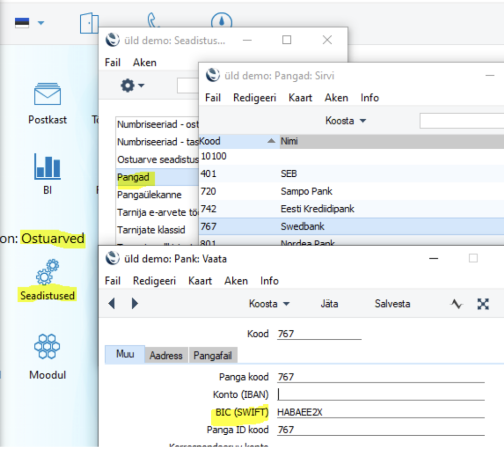Go to next record arrow

pos(135,304)
